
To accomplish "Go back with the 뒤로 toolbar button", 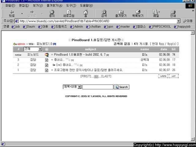I will (12, 14).
